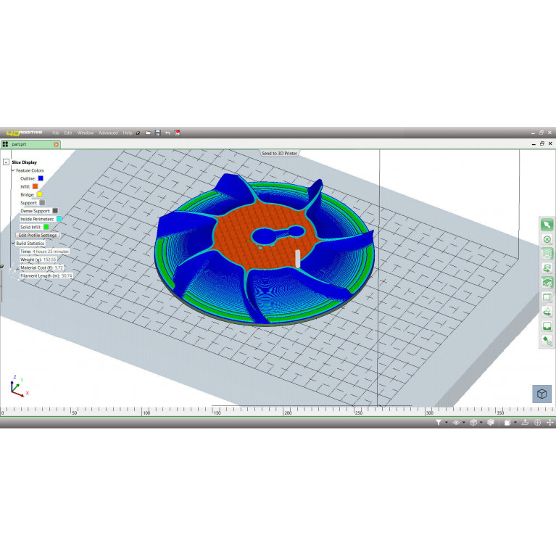The width and height of the screenshot is (556, 556).
Task: Click the Send to 3D Printer button
Action: click(279, 153)
